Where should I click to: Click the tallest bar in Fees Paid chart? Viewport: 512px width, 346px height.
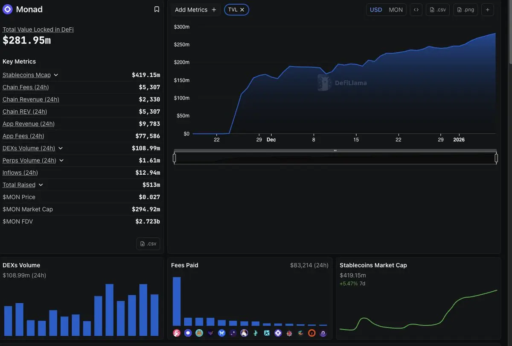[177, 301]
